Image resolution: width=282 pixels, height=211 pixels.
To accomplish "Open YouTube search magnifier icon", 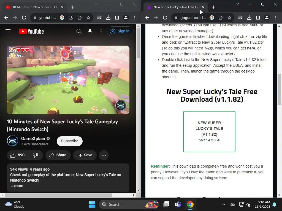I will (x=79, y=31).
